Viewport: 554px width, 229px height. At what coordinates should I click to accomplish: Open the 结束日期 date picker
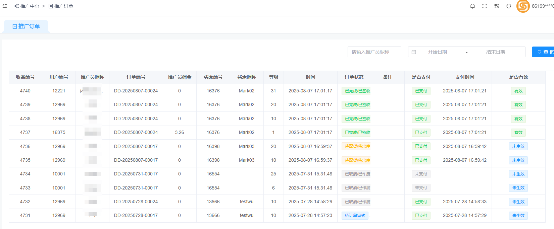pos(495,52)
